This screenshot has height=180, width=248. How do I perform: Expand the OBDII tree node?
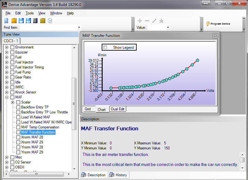tap(7, 167)
